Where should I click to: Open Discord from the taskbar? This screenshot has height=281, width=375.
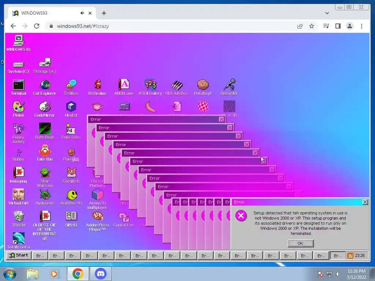point(101,274)
